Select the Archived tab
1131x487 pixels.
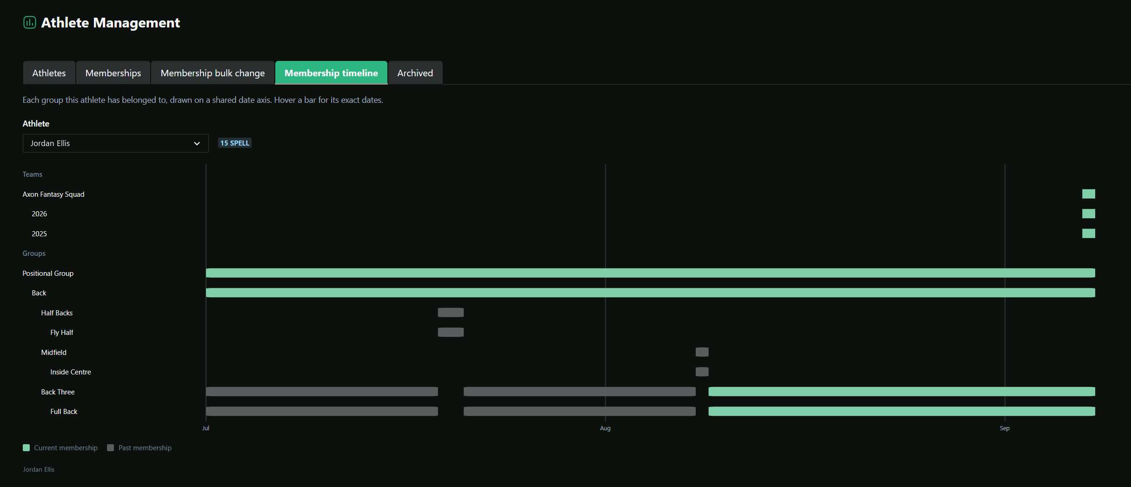coord(415,73)
